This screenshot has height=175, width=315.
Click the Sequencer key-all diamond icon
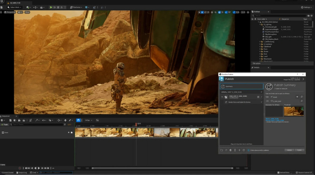click(x=65, y=120)
